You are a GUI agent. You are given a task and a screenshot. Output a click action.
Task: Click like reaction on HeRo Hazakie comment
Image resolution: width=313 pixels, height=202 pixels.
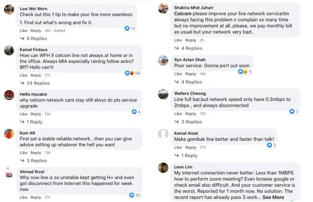point(134,111)
